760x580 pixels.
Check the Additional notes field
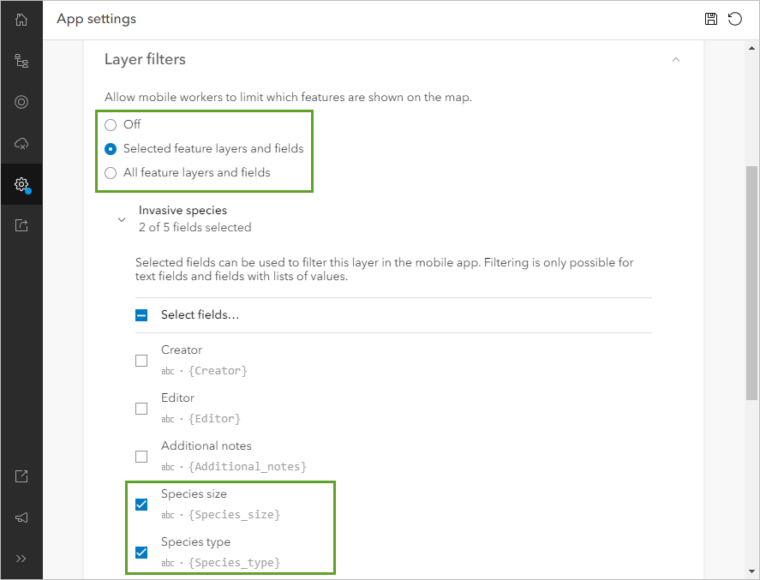click(x=141, y=457)
